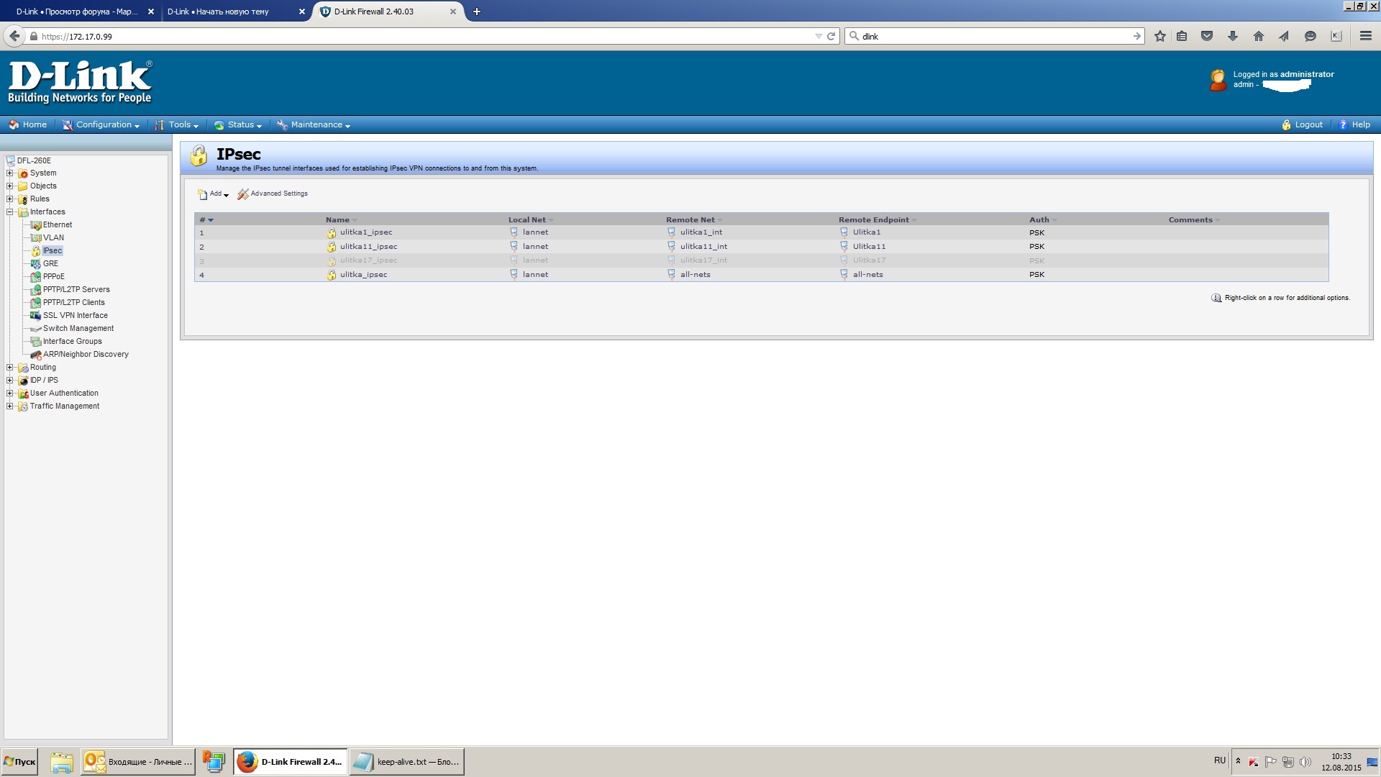Click the Help link
Screen dimensions: 1381x777
(x=1359, y=125)
